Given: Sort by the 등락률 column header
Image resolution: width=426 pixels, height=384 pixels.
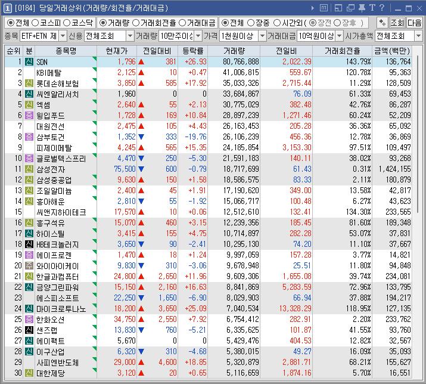Looking at the screenshot, I should [193, 51].
